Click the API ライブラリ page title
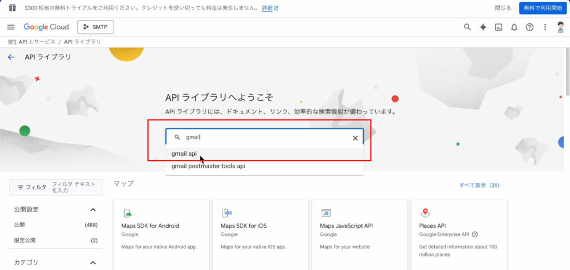 click(x=48, y=57)
